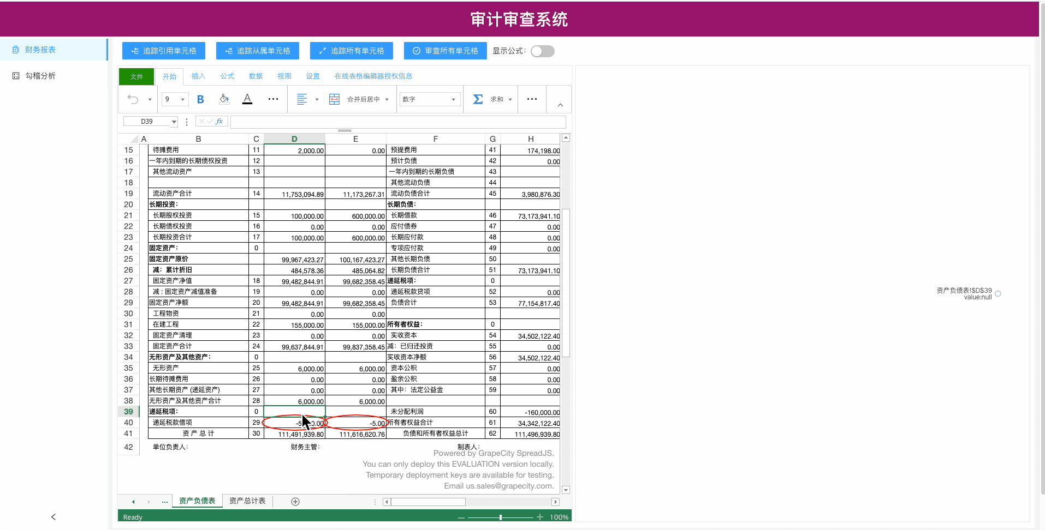Switch to the 数据 ribbon tab
1045x530 pixels.
tap(256, 76)
